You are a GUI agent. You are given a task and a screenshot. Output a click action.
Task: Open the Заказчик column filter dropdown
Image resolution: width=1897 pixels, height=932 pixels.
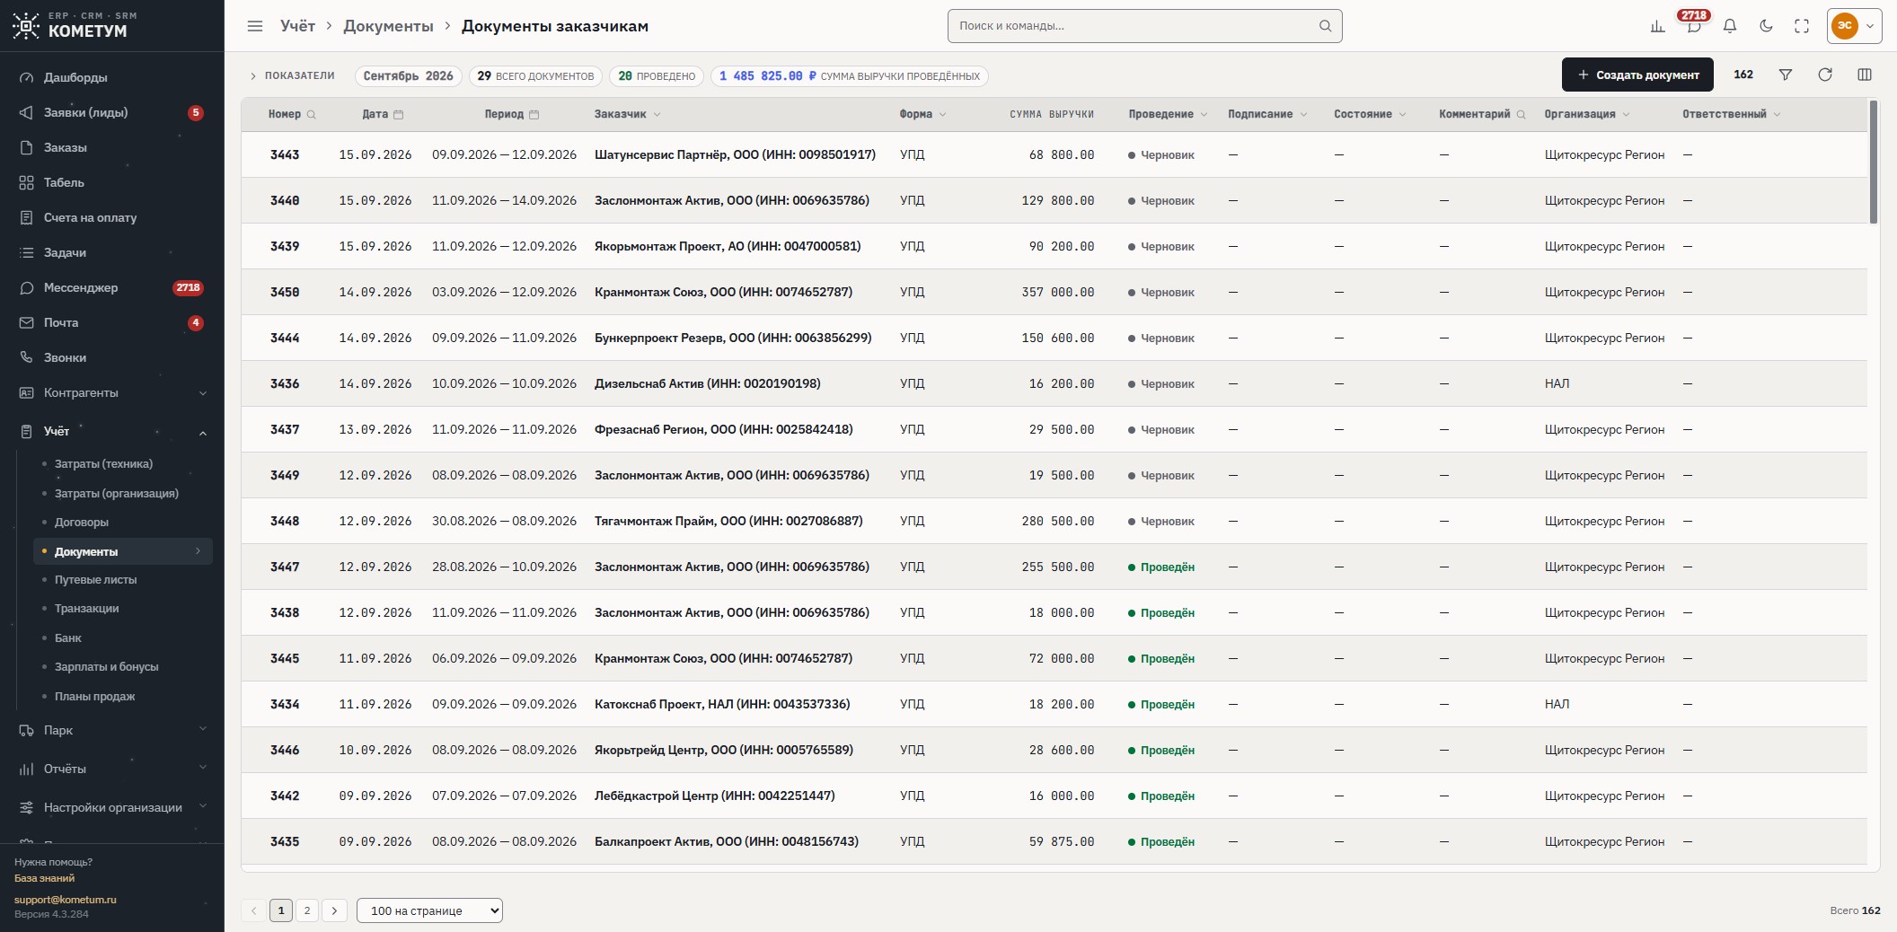pos(657,114)
